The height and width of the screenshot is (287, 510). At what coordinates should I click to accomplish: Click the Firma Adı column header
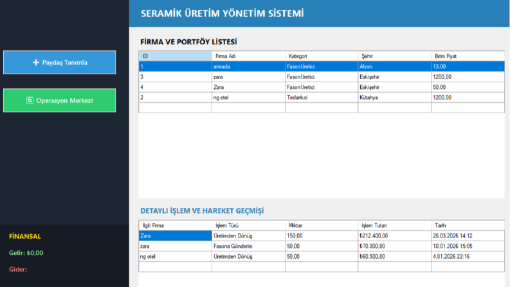(248, 56)
